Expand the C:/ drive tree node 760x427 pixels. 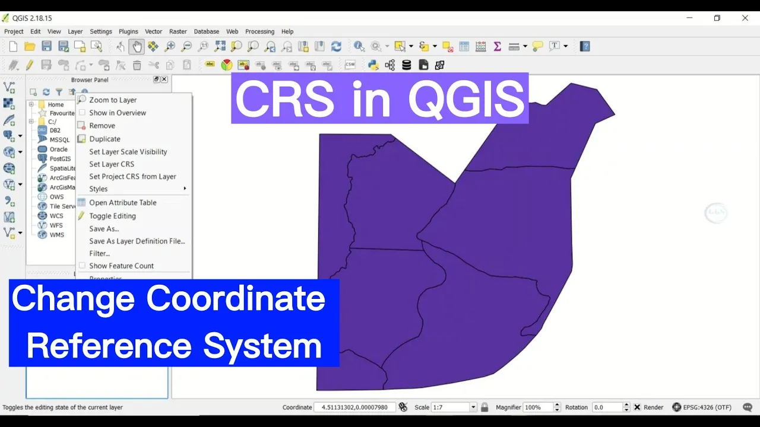[x=31, y=122]
